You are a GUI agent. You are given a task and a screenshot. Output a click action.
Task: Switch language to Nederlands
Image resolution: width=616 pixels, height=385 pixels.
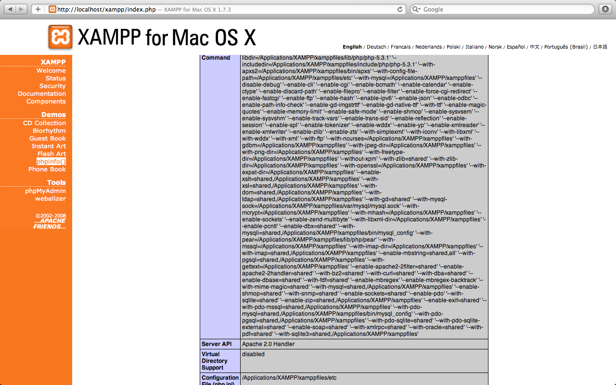[428, 47]
